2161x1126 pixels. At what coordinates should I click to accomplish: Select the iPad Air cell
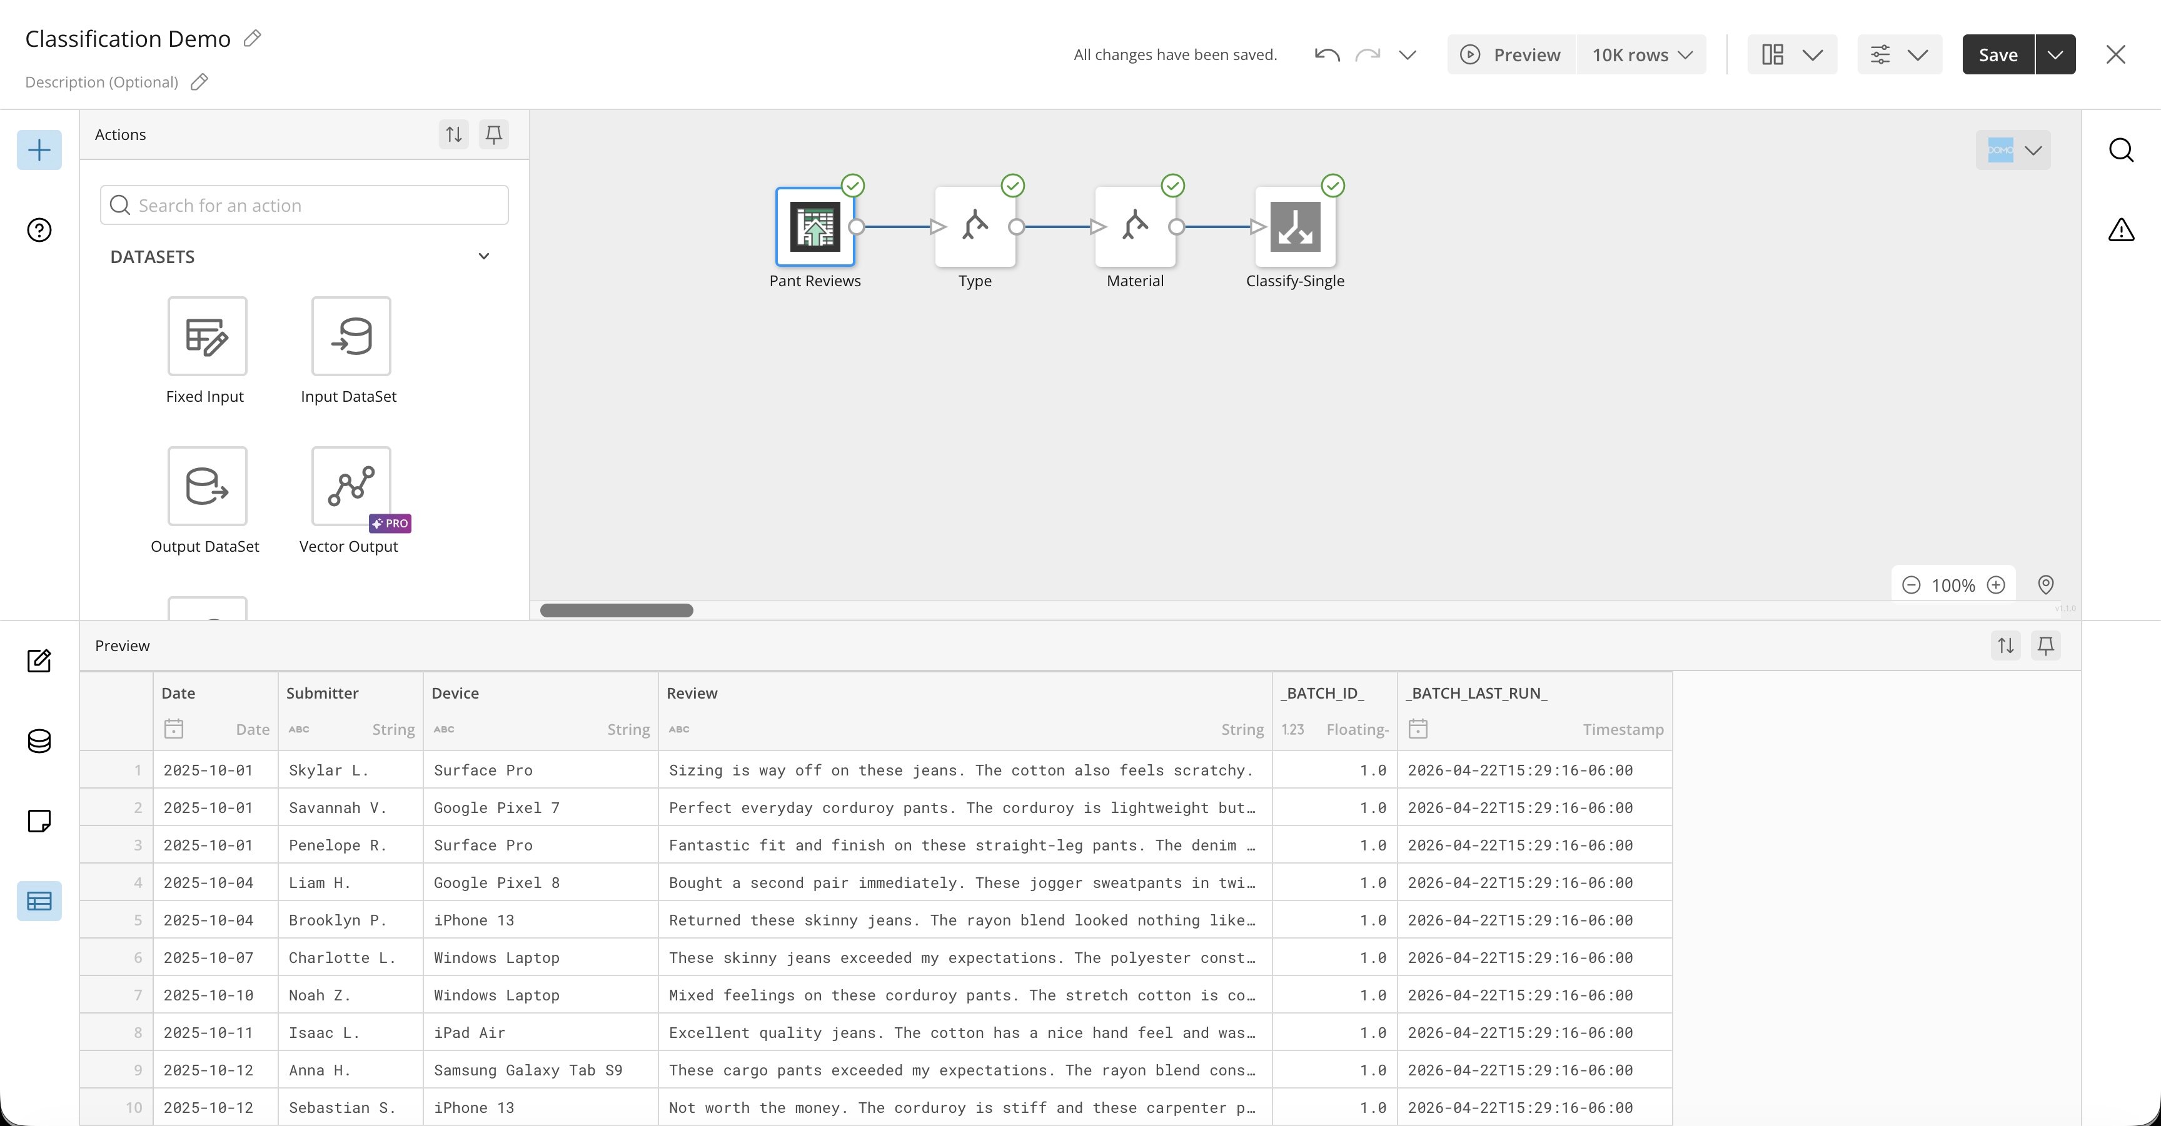[x=541, y=1032]
